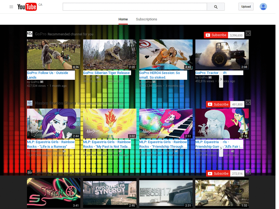Open title GoPro: Siberian Tiger Release
Image resolution: width=279 pixels, height=209 pixels.
107,73
